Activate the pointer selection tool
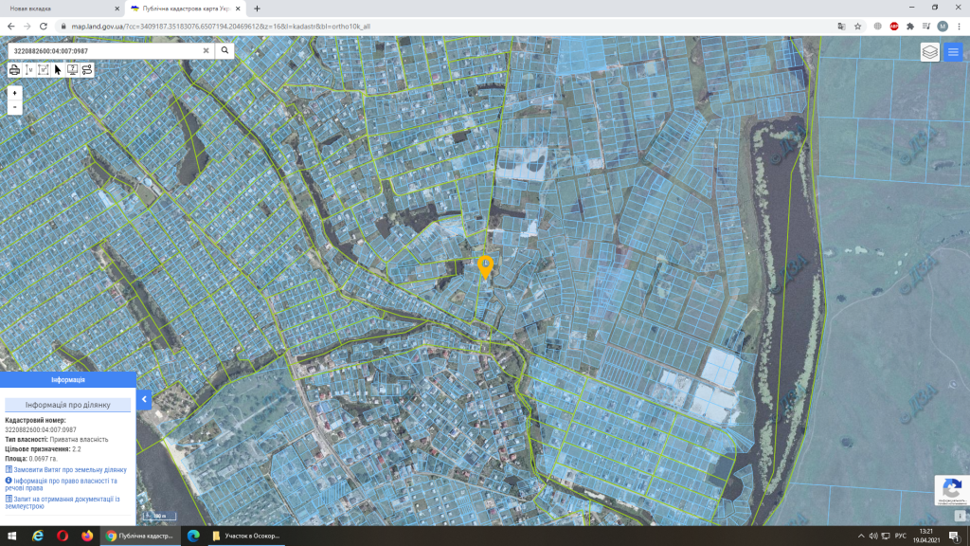This screenshot has height=546, width=970. click(58, 69)
